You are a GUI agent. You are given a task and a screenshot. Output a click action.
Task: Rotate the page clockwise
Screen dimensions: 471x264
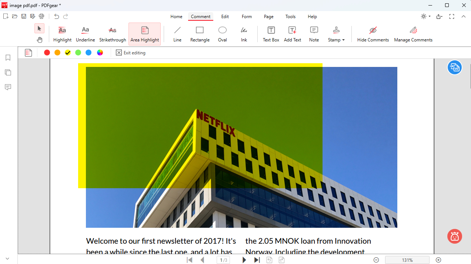(282, 260)
